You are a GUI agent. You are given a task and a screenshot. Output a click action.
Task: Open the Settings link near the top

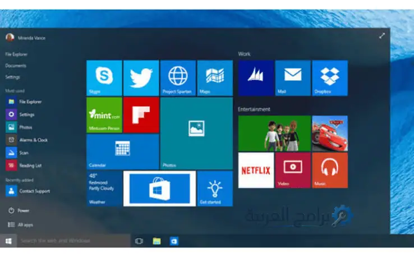[12, 77]
